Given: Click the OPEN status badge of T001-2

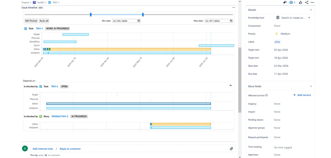Looking at the screenshot, I should pyautogui.click(x=64, y=86).
